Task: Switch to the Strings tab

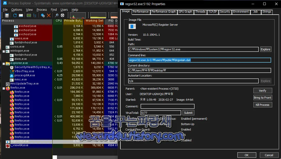Action: (x=267, y=12)
